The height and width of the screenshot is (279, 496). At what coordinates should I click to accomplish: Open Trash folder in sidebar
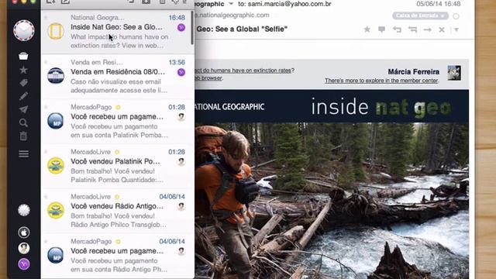click(x=23, y=136)
